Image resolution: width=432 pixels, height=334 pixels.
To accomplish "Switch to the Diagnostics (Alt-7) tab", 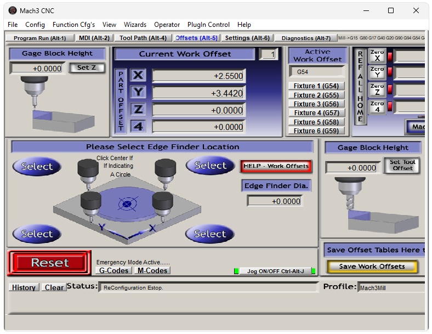I will [x=306, y=38].
